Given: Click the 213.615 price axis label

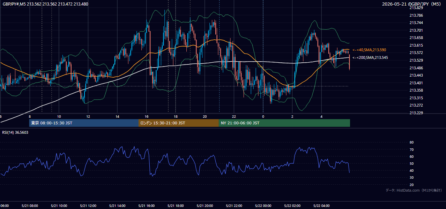Looking at the screenshot, I should point(416,45).
